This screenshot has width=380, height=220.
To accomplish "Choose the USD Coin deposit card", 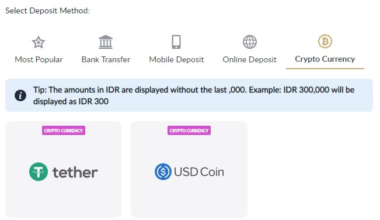I will click(x=189, y=169).
